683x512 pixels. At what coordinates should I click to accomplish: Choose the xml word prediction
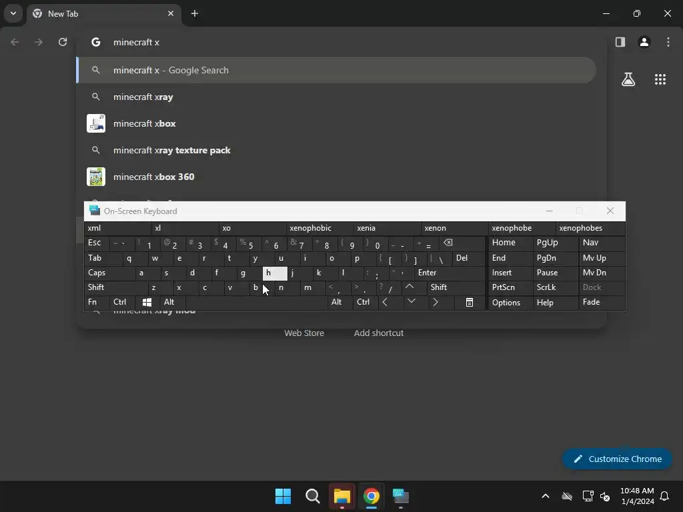117,228
